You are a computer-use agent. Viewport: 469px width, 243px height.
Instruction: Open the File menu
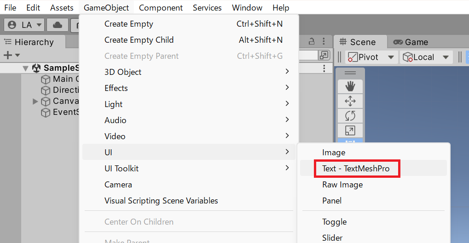10,7
